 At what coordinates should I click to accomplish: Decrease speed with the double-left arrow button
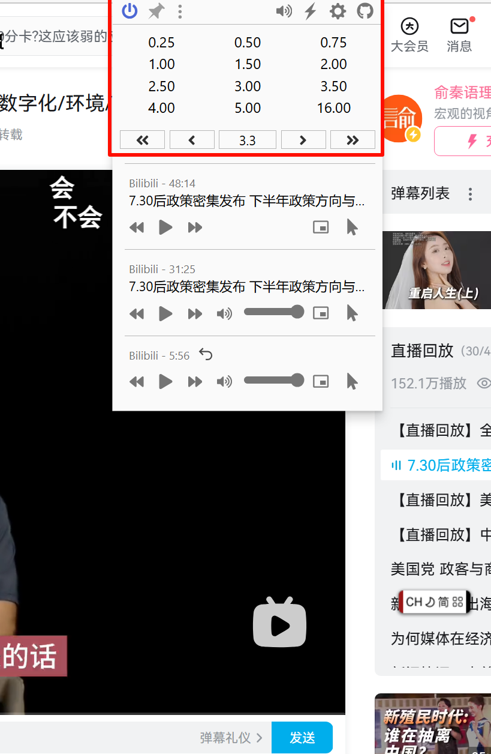coord(142,140)
